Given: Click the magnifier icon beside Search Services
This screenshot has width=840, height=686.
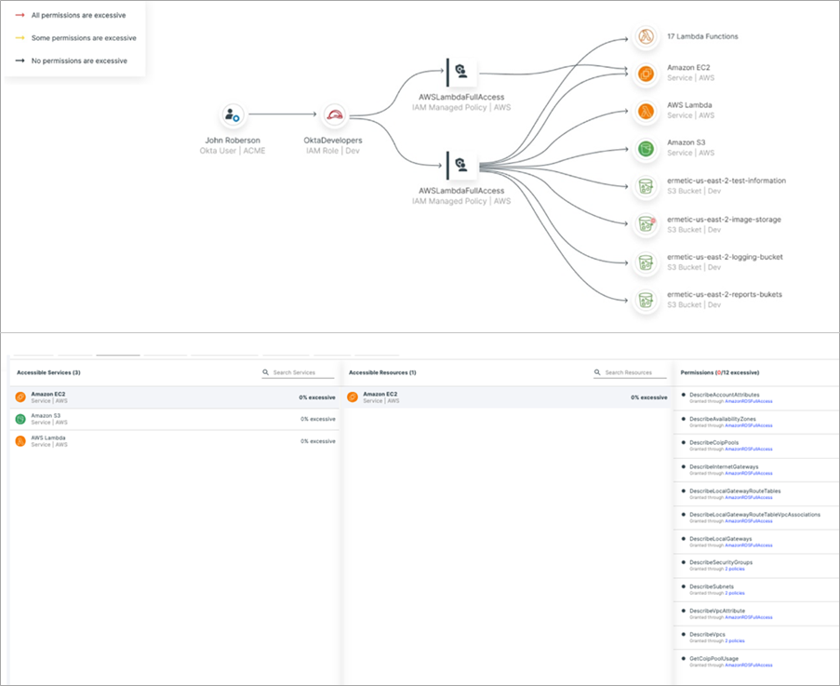Looking at the screenshot, I should click(x=266, y=372).
